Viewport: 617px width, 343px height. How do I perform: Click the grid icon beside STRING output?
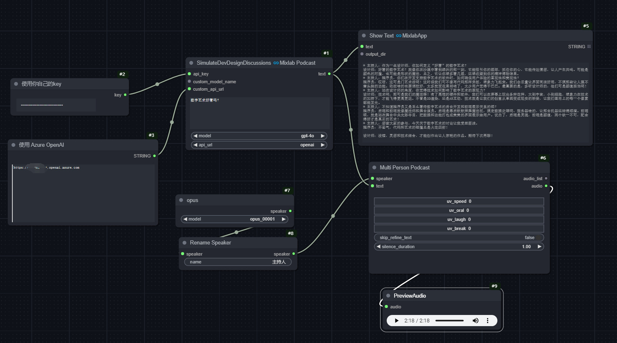pos(589,47)
